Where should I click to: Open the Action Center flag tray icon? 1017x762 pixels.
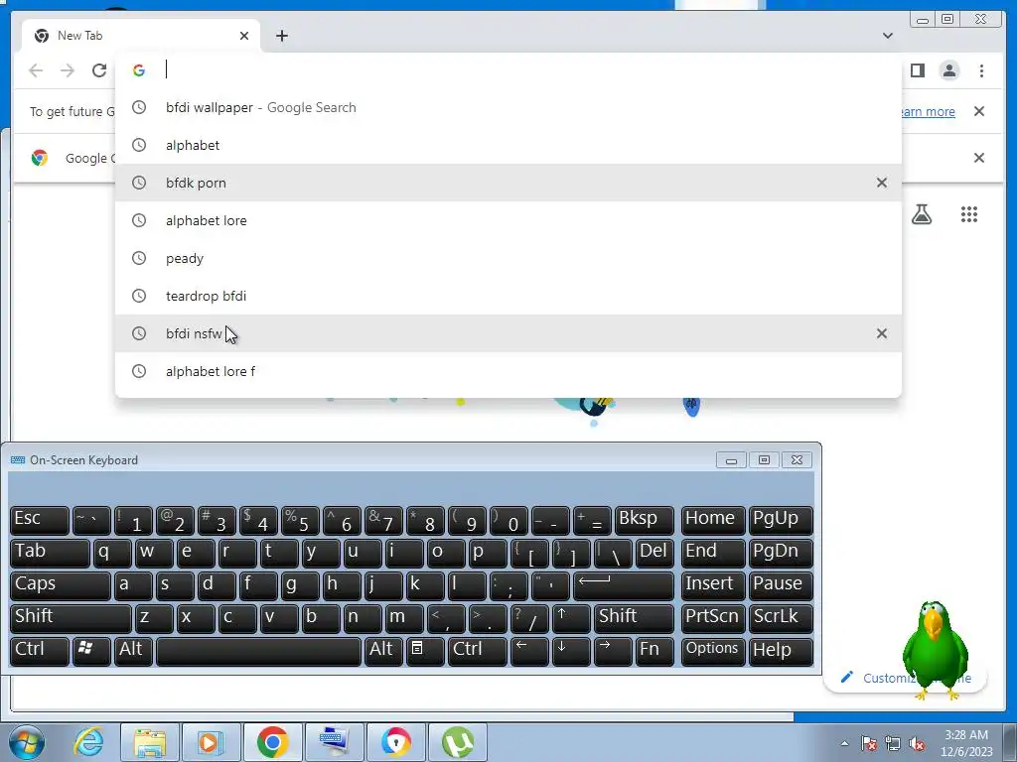click(x=869, y=744)
